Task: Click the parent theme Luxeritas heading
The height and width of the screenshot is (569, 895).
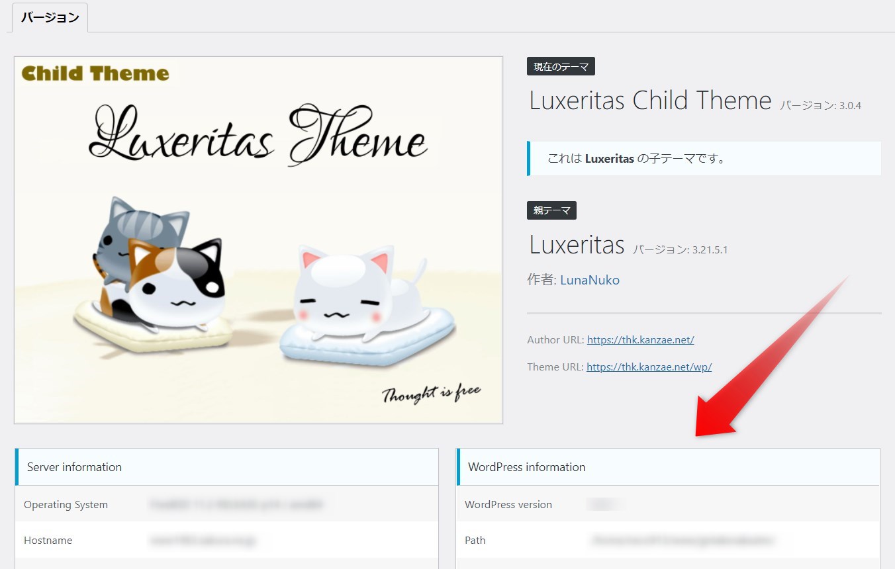Action: [x=577, y=245]
